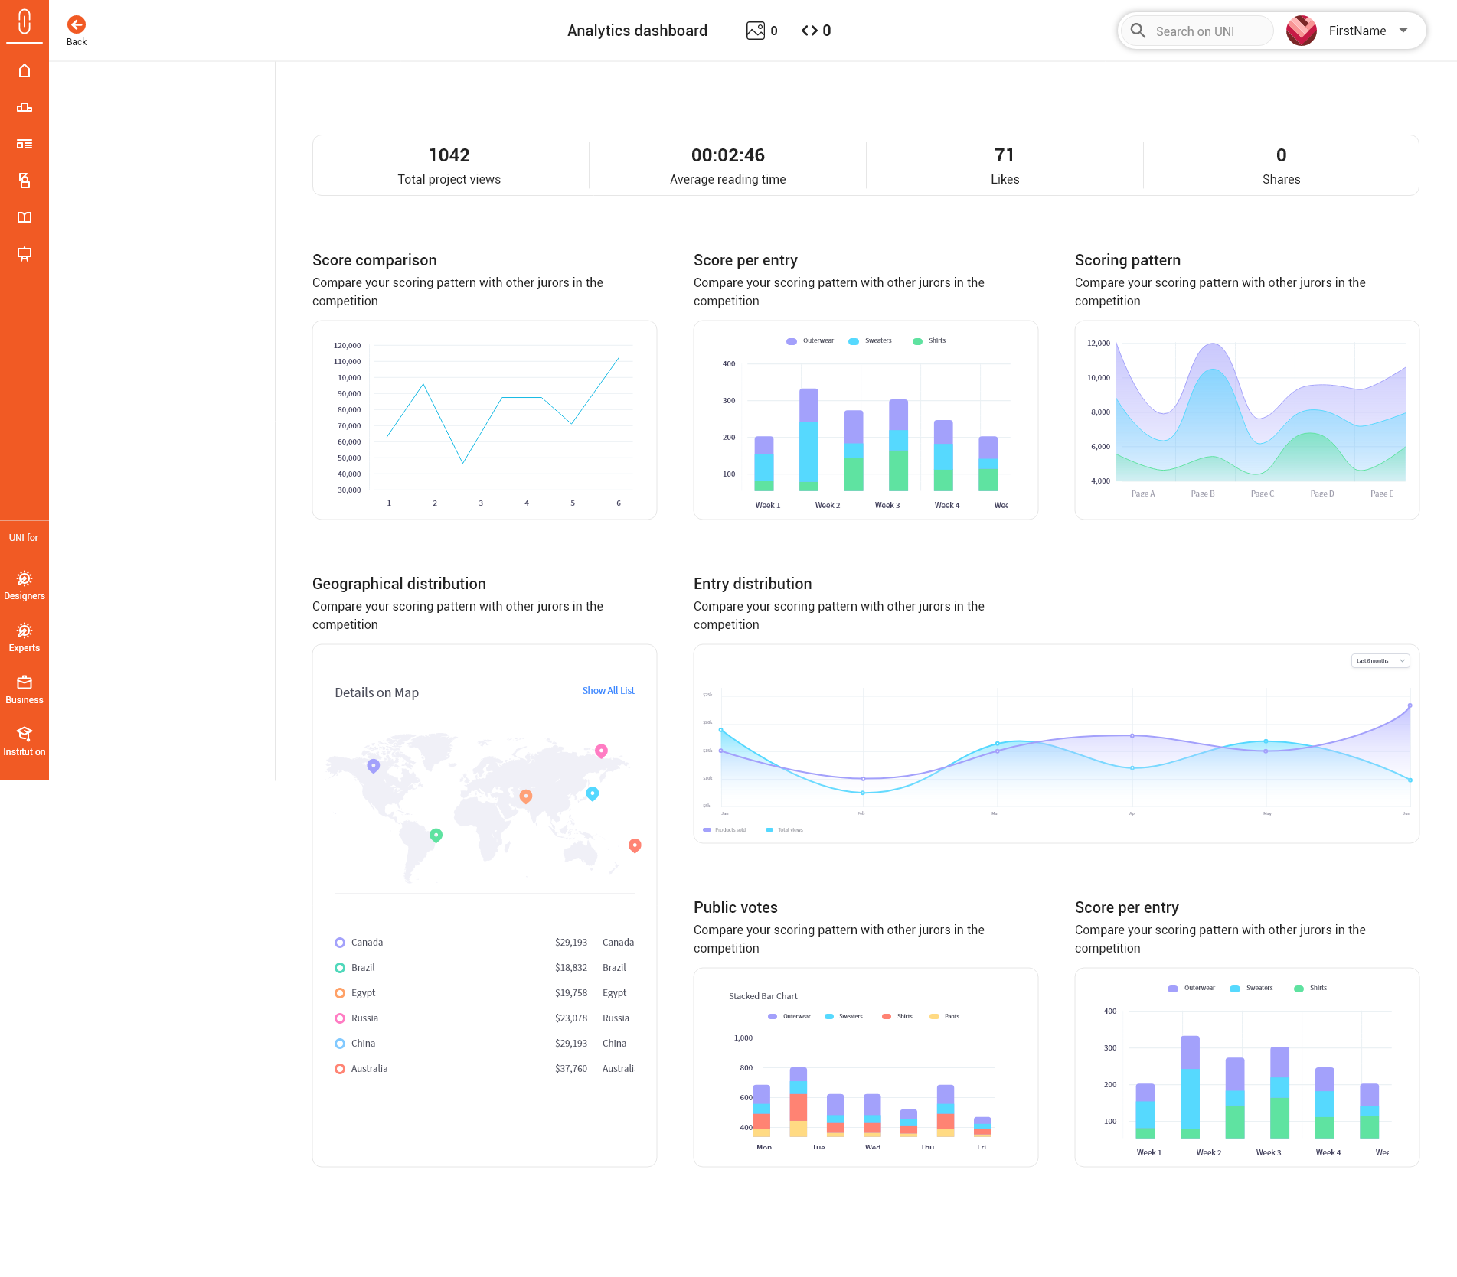This screenshot has height=1277, width=1457.
Task: Click the UNI for label in sidebar
Action: pyautogui.click(x=23, y=538)
